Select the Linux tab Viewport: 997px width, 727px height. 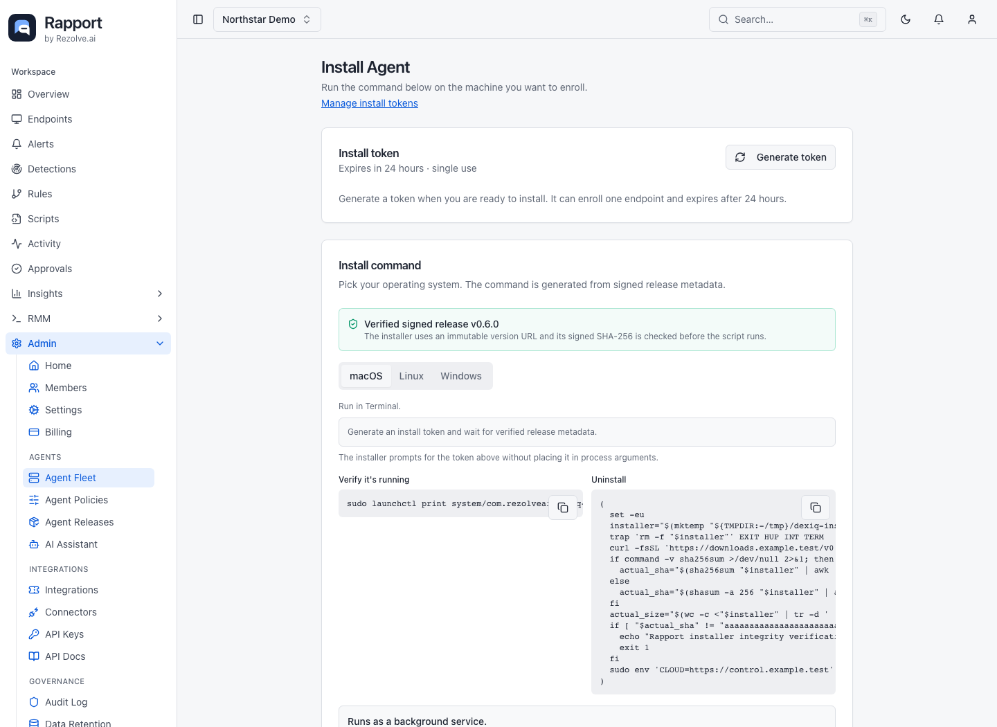(411, 376)
